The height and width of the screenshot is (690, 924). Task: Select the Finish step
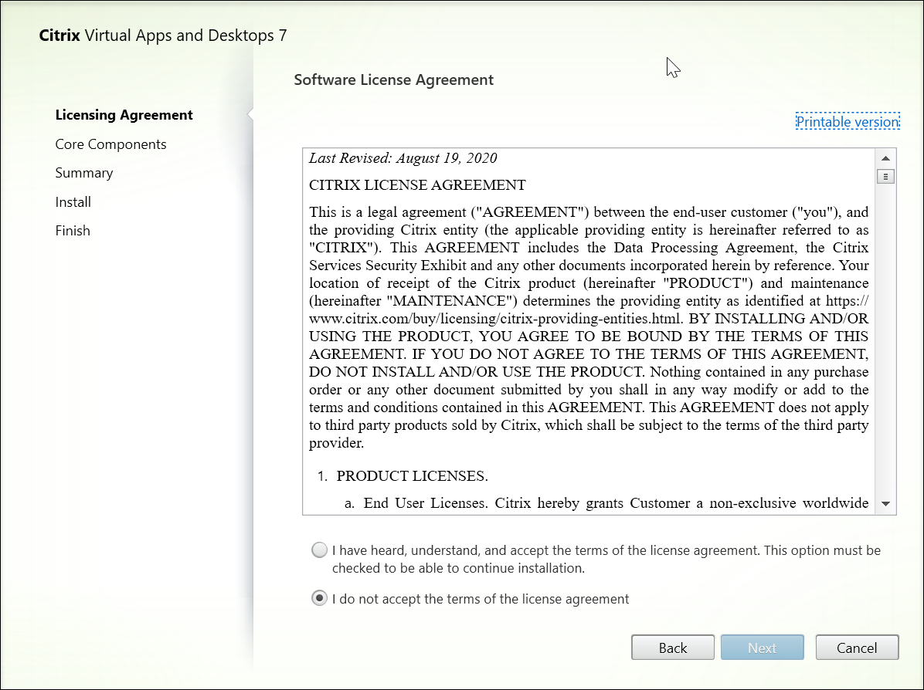point(72,230)
